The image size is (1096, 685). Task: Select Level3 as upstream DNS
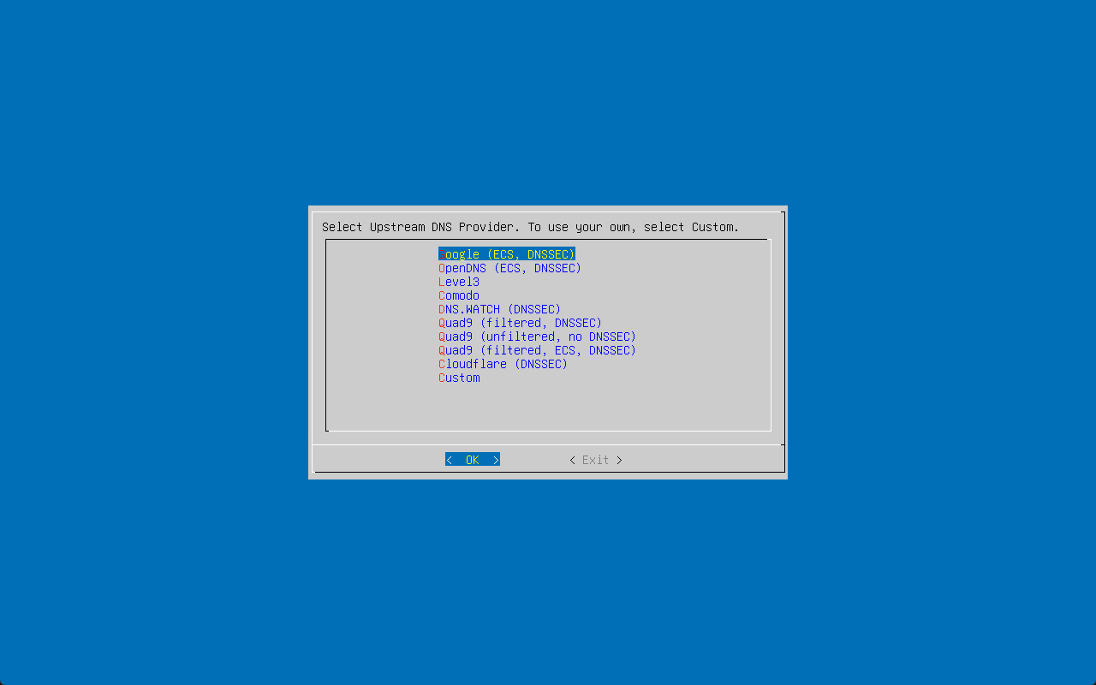pyautogui.click(x=459, y=282)
